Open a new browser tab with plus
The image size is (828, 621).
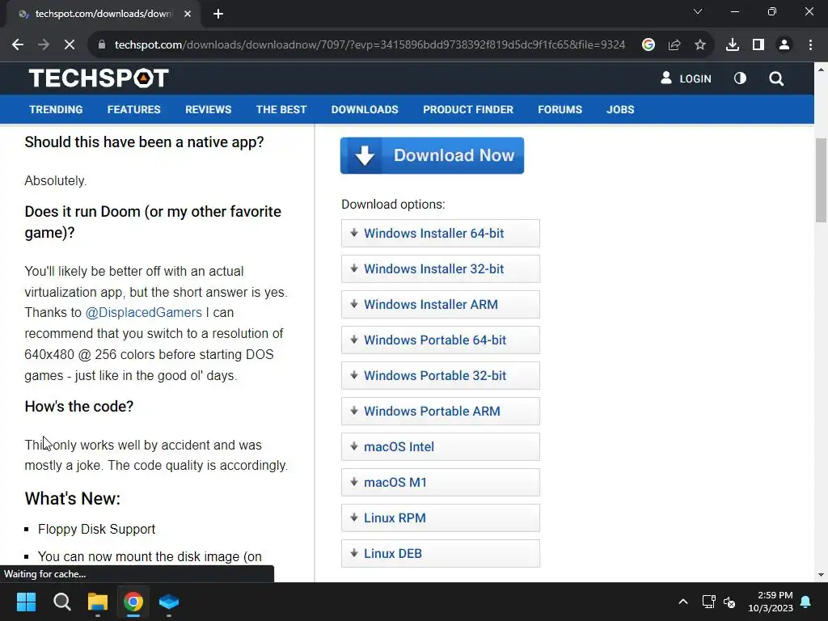coord(218,14)
